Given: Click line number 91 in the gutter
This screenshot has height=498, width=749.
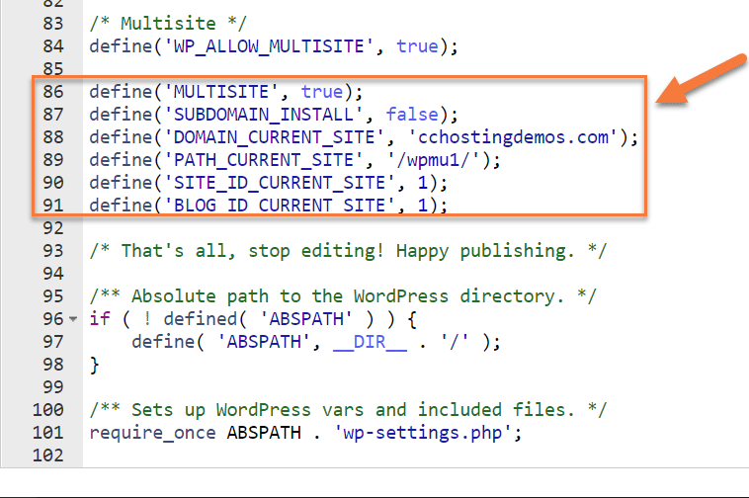Looking at the screenshot, I should click(x=53, y=206).
